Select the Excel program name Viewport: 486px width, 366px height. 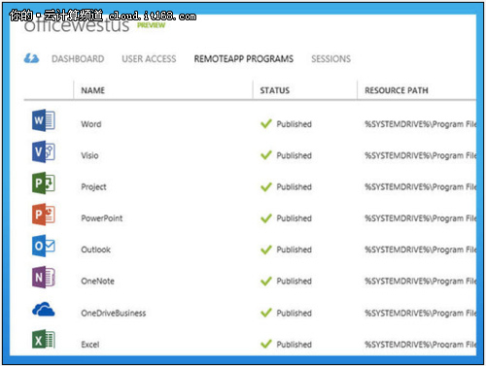pos(90,345)
